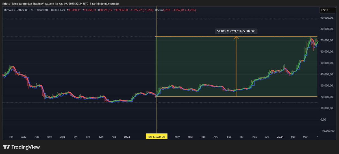Image resolution: width=339 pixels, height=154 pixels.
Task: Select the A93.458,11 open value
Action: pos(74,10)
